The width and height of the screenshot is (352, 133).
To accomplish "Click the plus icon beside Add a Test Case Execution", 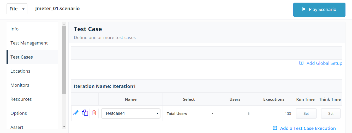I will point(275,128).
